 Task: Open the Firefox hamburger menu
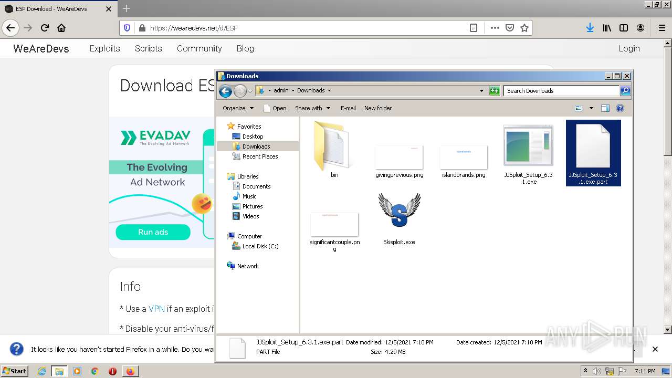coord(661,28)
